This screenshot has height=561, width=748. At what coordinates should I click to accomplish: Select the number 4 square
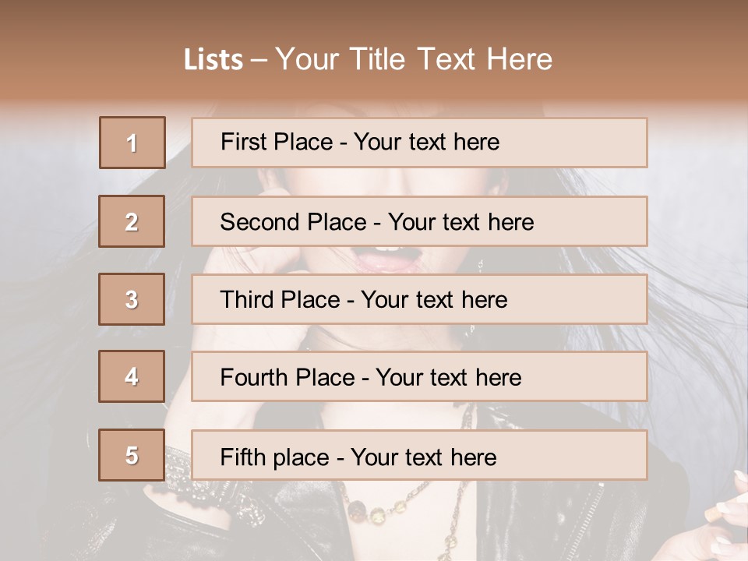[132, 377]
